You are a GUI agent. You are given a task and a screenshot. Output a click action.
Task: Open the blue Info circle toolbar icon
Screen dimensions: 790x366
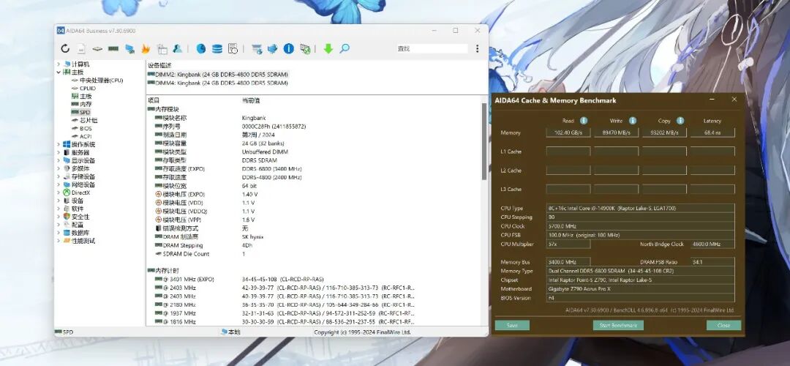click(289, 49)
